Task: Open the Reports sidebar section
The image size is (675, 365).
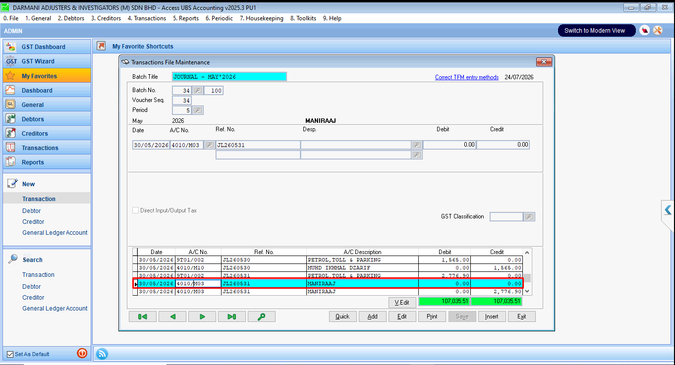Action: (x=47, y=162)
